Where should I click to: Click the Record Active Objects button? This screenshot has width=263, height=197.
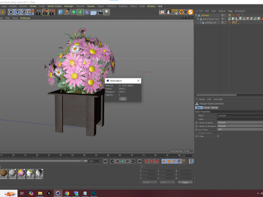tap(147, 161)
